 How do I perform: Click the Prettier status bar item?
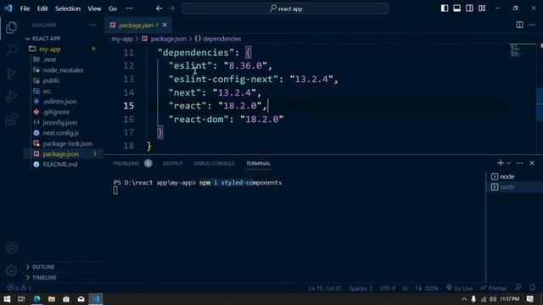click(494, 288)
